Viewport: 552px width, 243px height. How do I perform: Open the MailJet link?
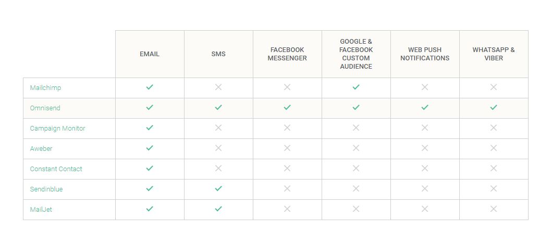tap(41, 210)
